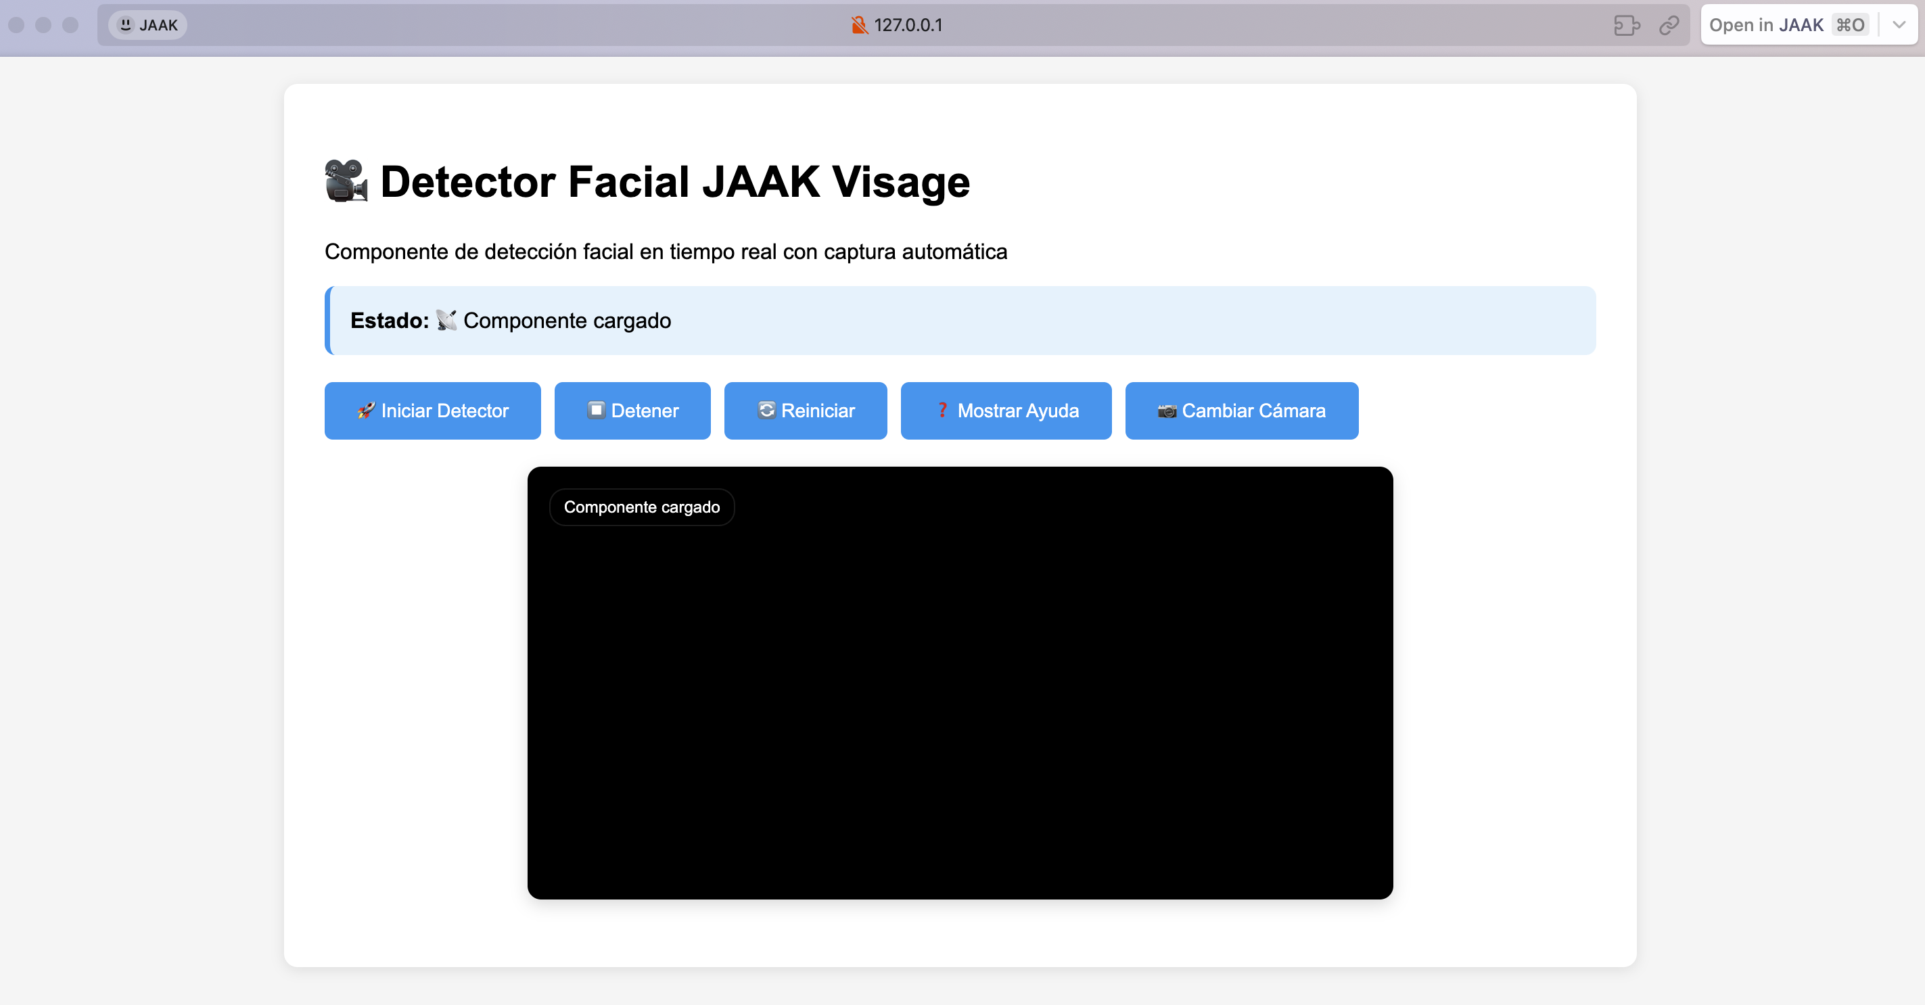Click the Estado status banner text
Screen dimensions: 1925x1005
(x=566, y=321)
